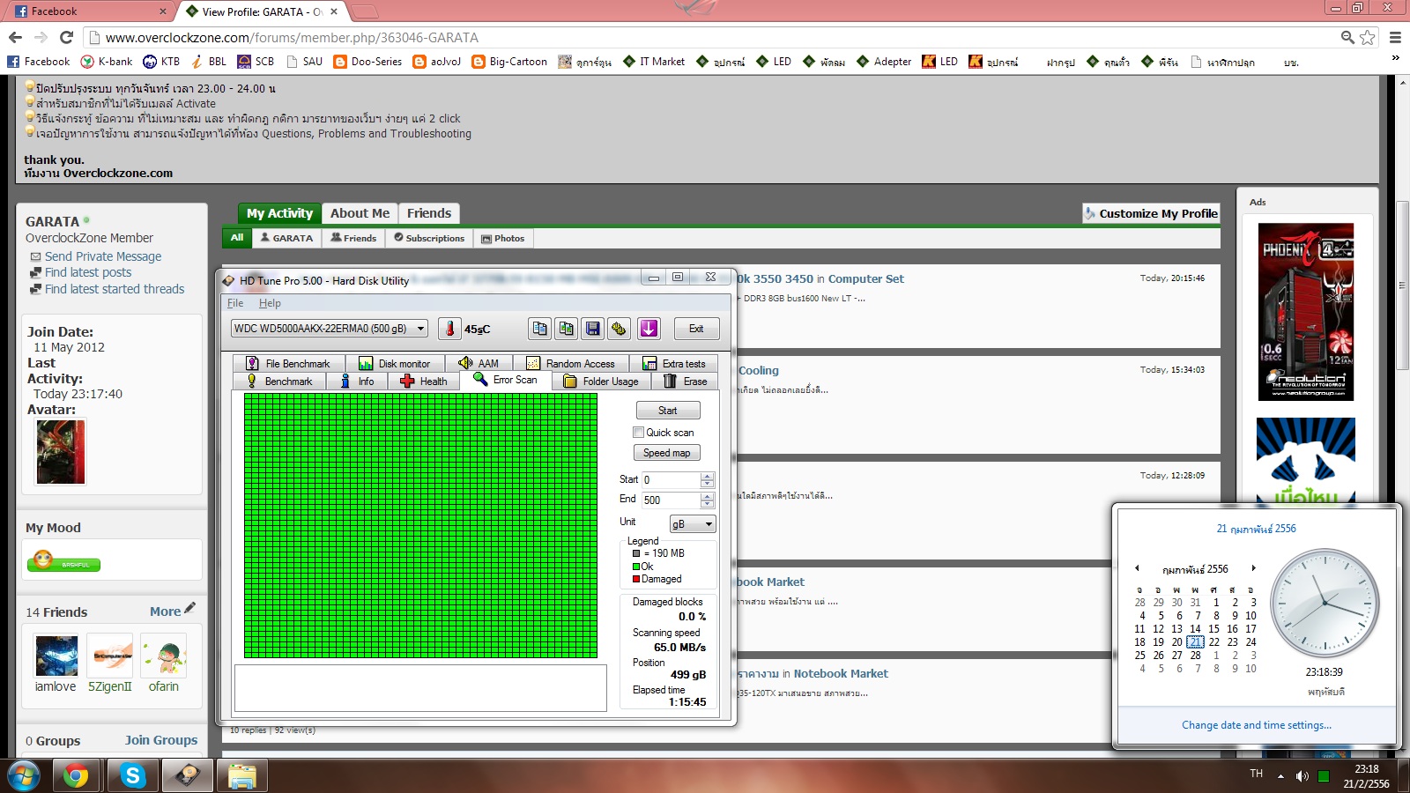Image resolution: width=1410 pixels, height=793 pixels.
Task: Select the Disk monitor tab
Action: coord(395,363)
